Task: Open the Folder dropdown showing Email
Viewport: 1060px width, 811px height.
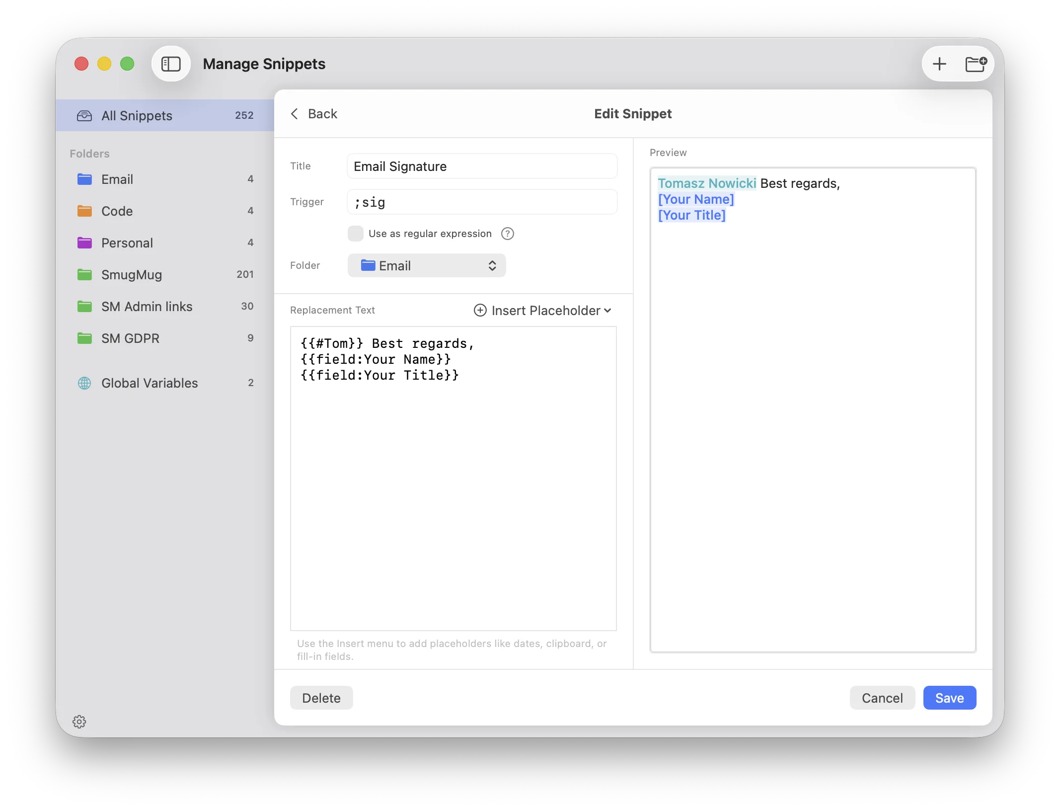Action: 426,265
